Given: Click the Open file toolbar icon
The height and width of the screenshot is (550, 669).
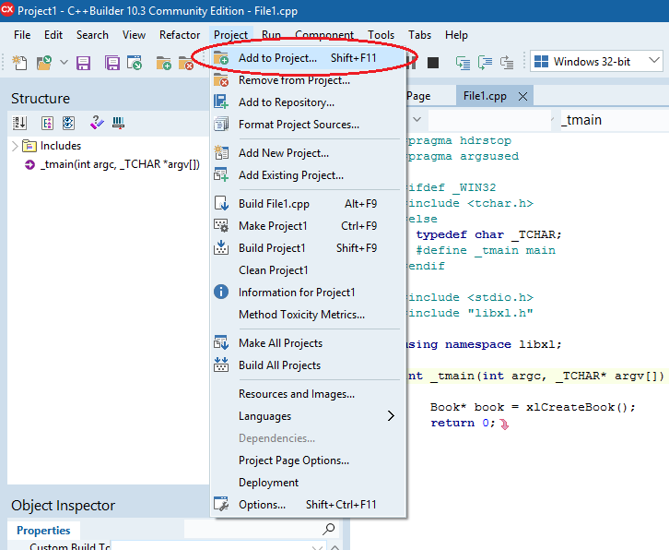Looking at the screenshot, I should coord(44,63).
